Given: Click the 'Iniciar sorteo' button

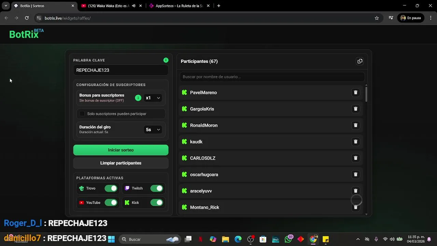Looking at the screenshot, I should point(121,150).
